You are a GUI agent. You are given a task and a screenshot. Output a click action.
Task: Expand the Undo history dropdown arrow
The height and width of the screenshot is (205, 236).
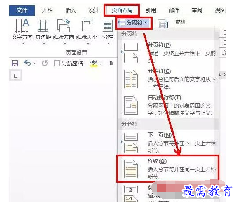point(35,63)
